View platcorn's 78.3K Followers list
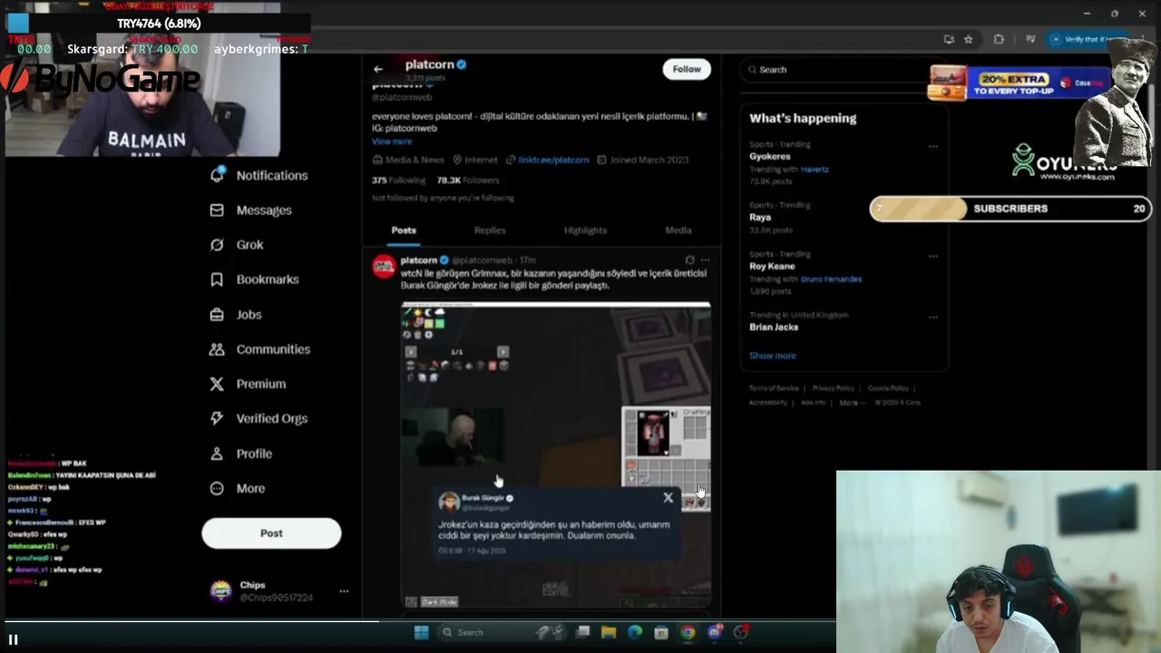The width and height of the screenshot is (1161, 653). 468,180
